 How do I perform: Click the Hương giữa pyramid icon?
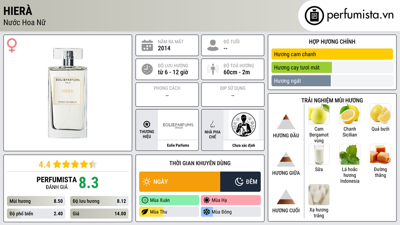286,159
